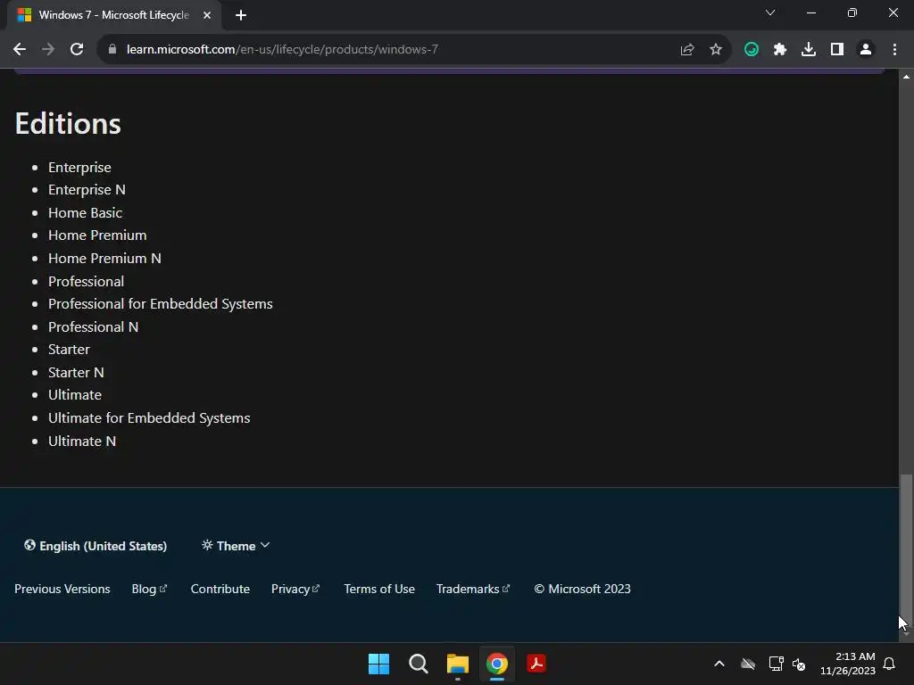Image resolution: width=914 pixels, height=685 pixels.
Task: Open the tab search dropdown
Action: pos(770,12)
